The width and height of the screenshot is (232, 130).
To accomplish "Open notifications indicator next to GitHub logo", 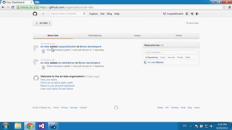I will coord(43,14).
